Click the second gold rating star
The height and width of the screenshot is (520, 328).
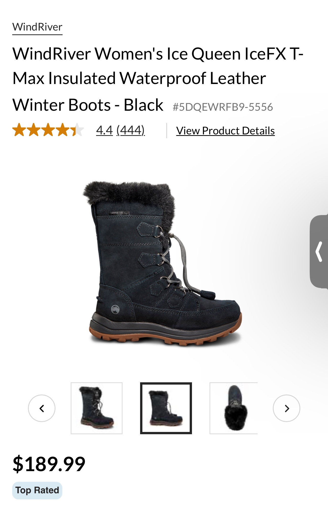click(33, 130)
